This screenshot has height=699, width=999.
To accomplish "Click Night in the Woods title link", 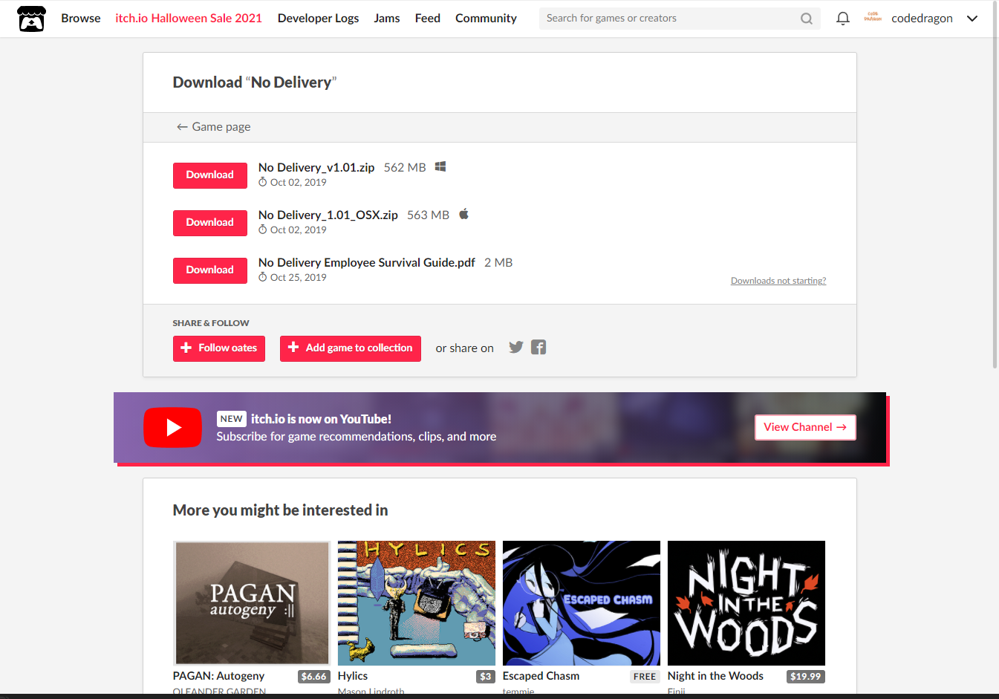I will pyautogui.click(x=715, y=676).
